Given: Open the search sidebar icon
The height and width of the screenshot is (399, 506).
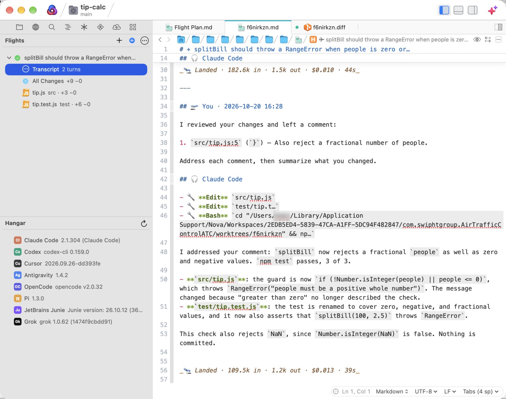Looking at the screenshot, I should 52,27.
